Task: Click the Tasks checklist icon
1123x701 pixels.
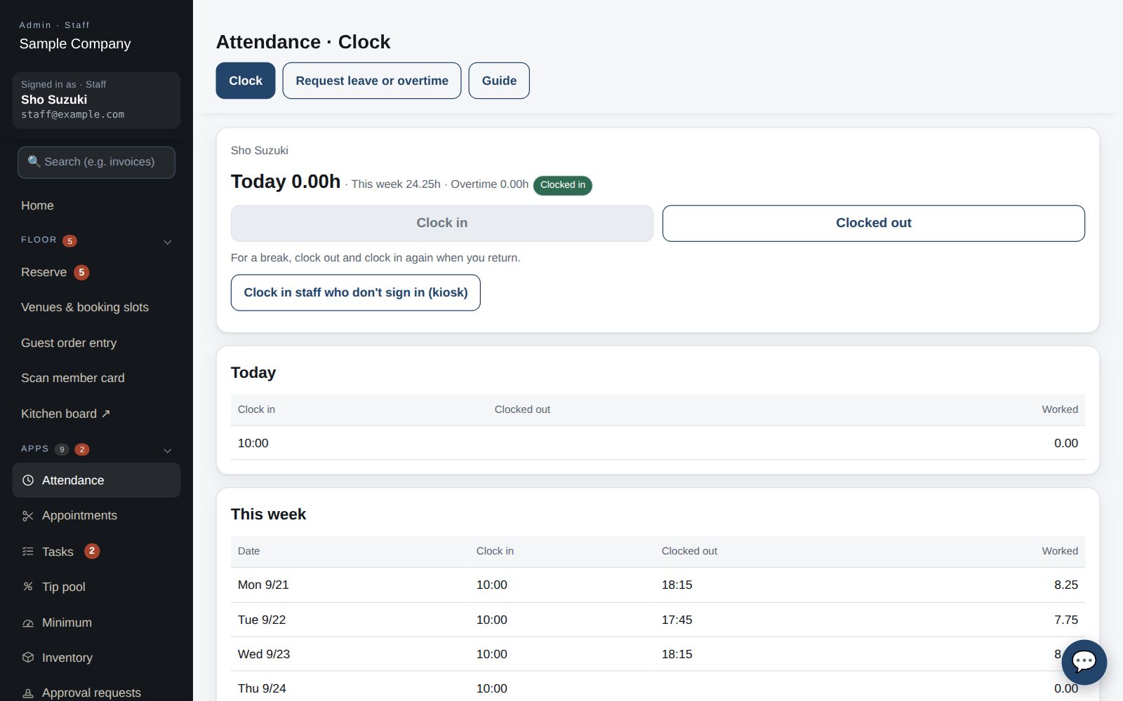Action: pyautogui.click(x=28, y=552)
